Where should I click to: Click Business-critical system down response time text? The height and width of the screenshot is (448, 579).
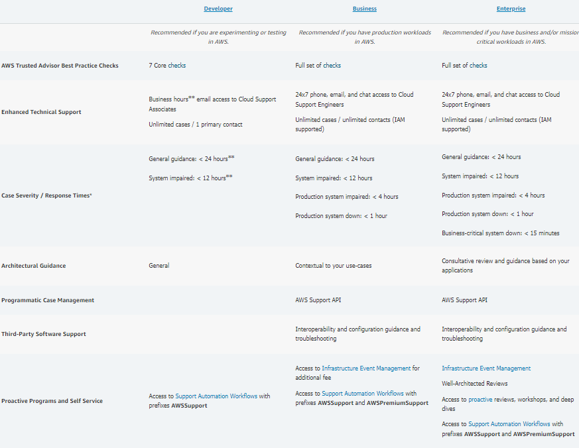pos(500,233)
